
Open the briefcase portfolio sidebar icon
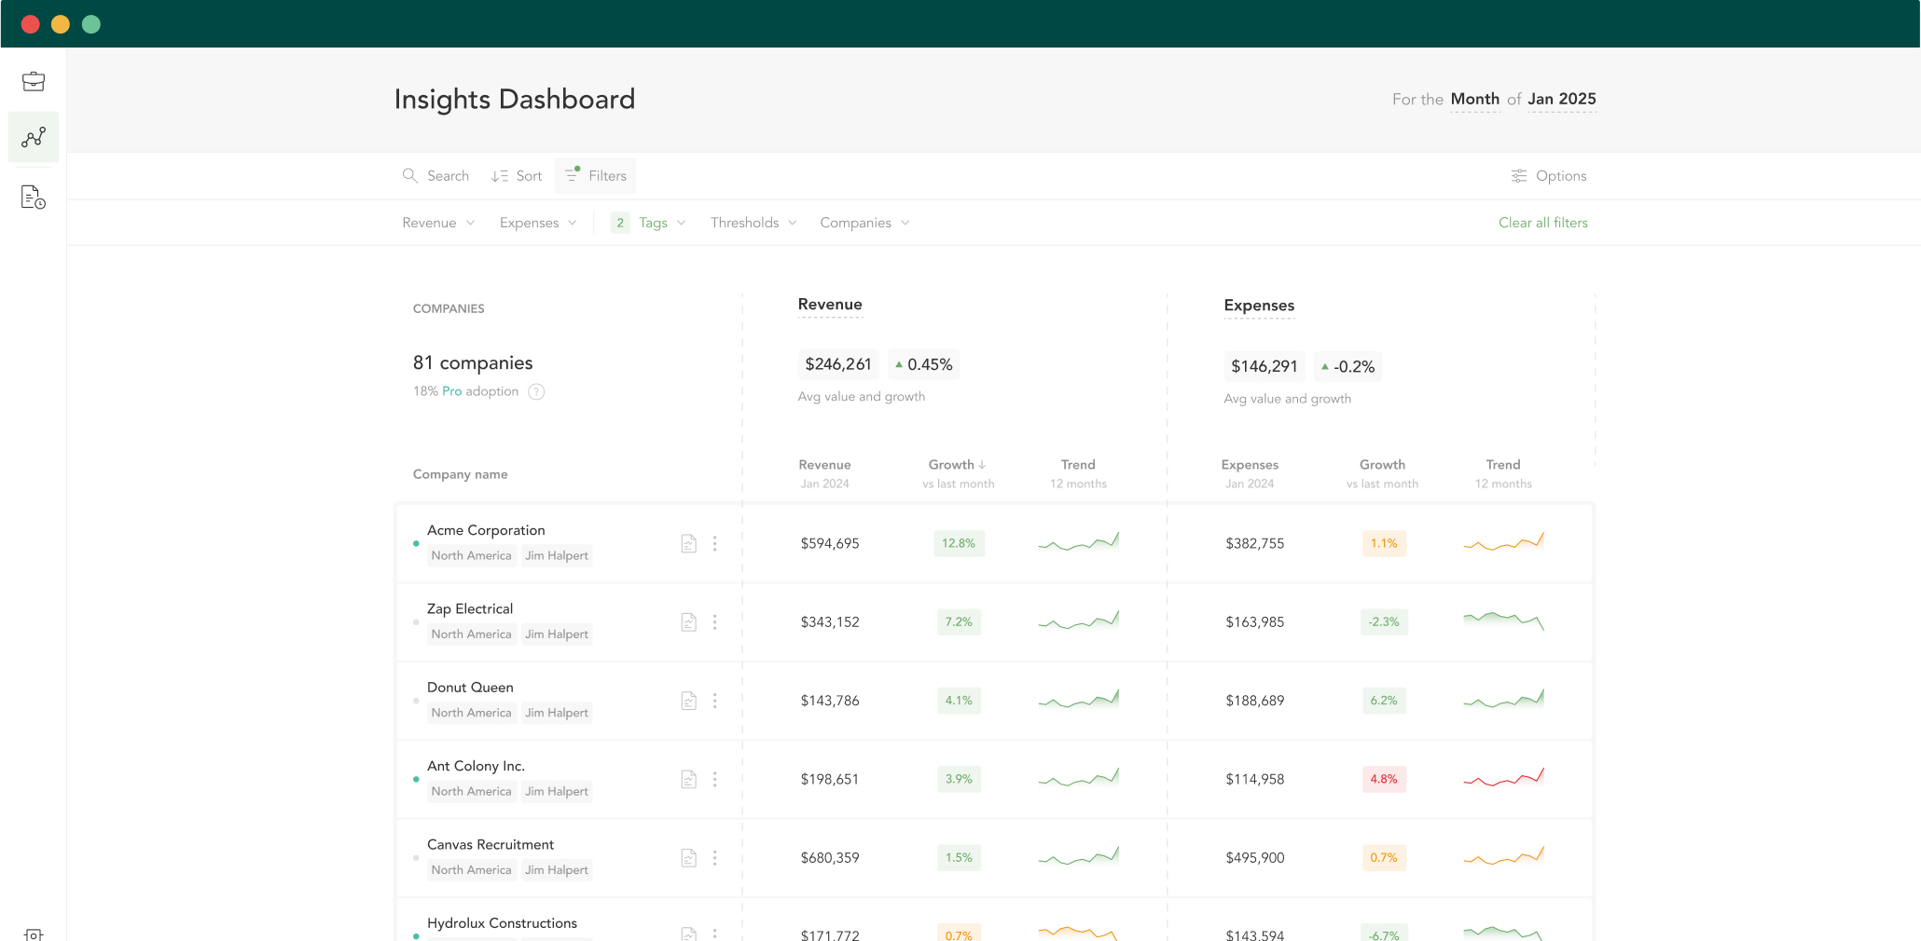pos(34,81)
